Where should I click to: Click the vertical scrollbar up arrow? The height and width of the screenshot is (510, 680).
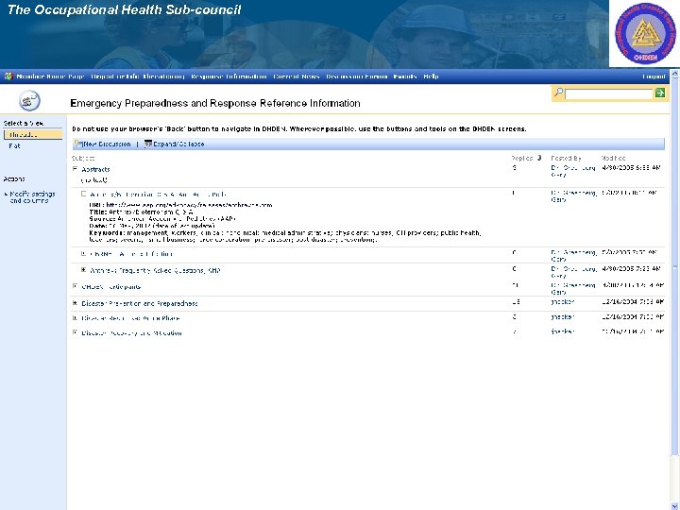(674, 74)
